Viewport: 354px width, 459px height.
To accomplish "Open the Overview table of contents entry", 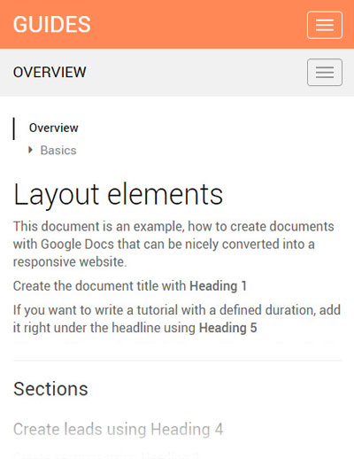I will tap(54, 128).
